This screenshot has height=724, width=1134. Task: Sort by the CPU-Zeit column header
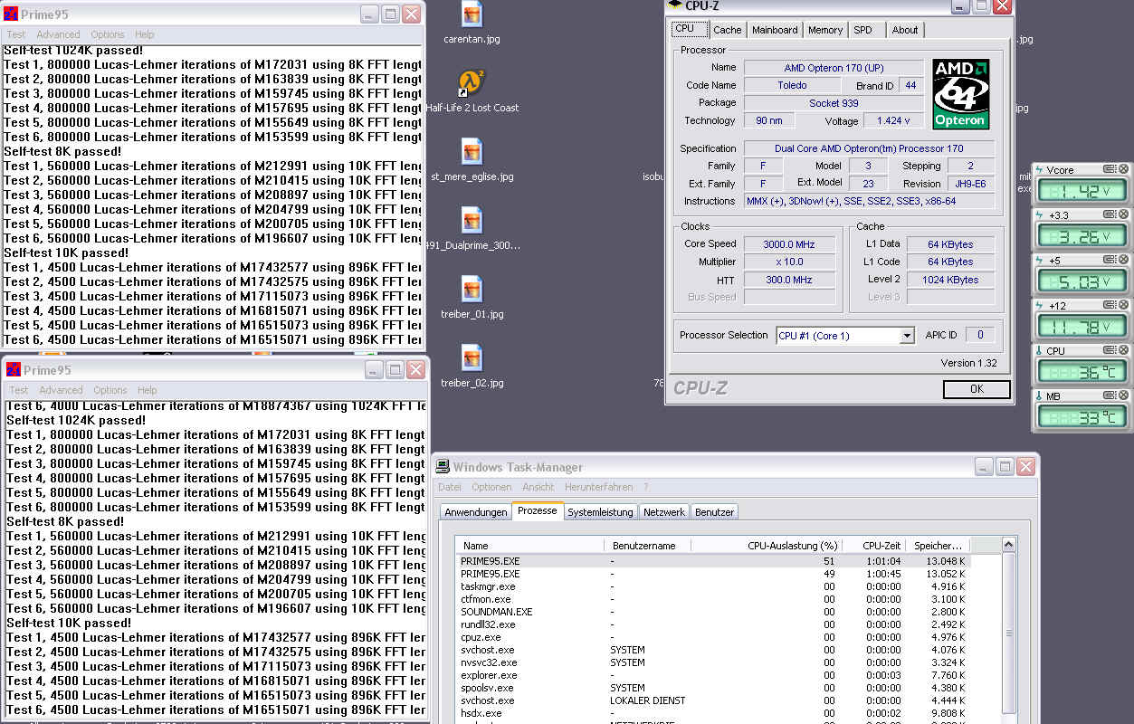coord(873,546)
